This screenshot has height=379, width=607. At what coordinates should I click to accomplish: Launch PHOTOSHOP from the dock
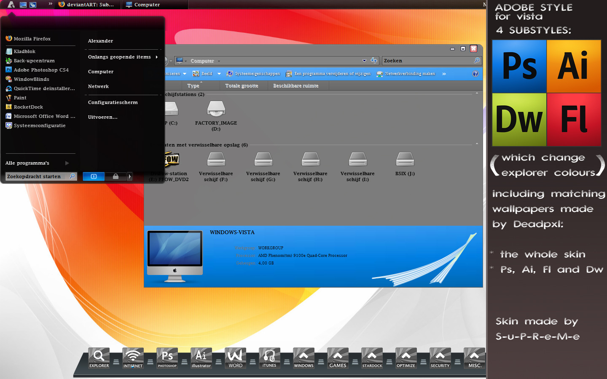click(x=167, y=358)
